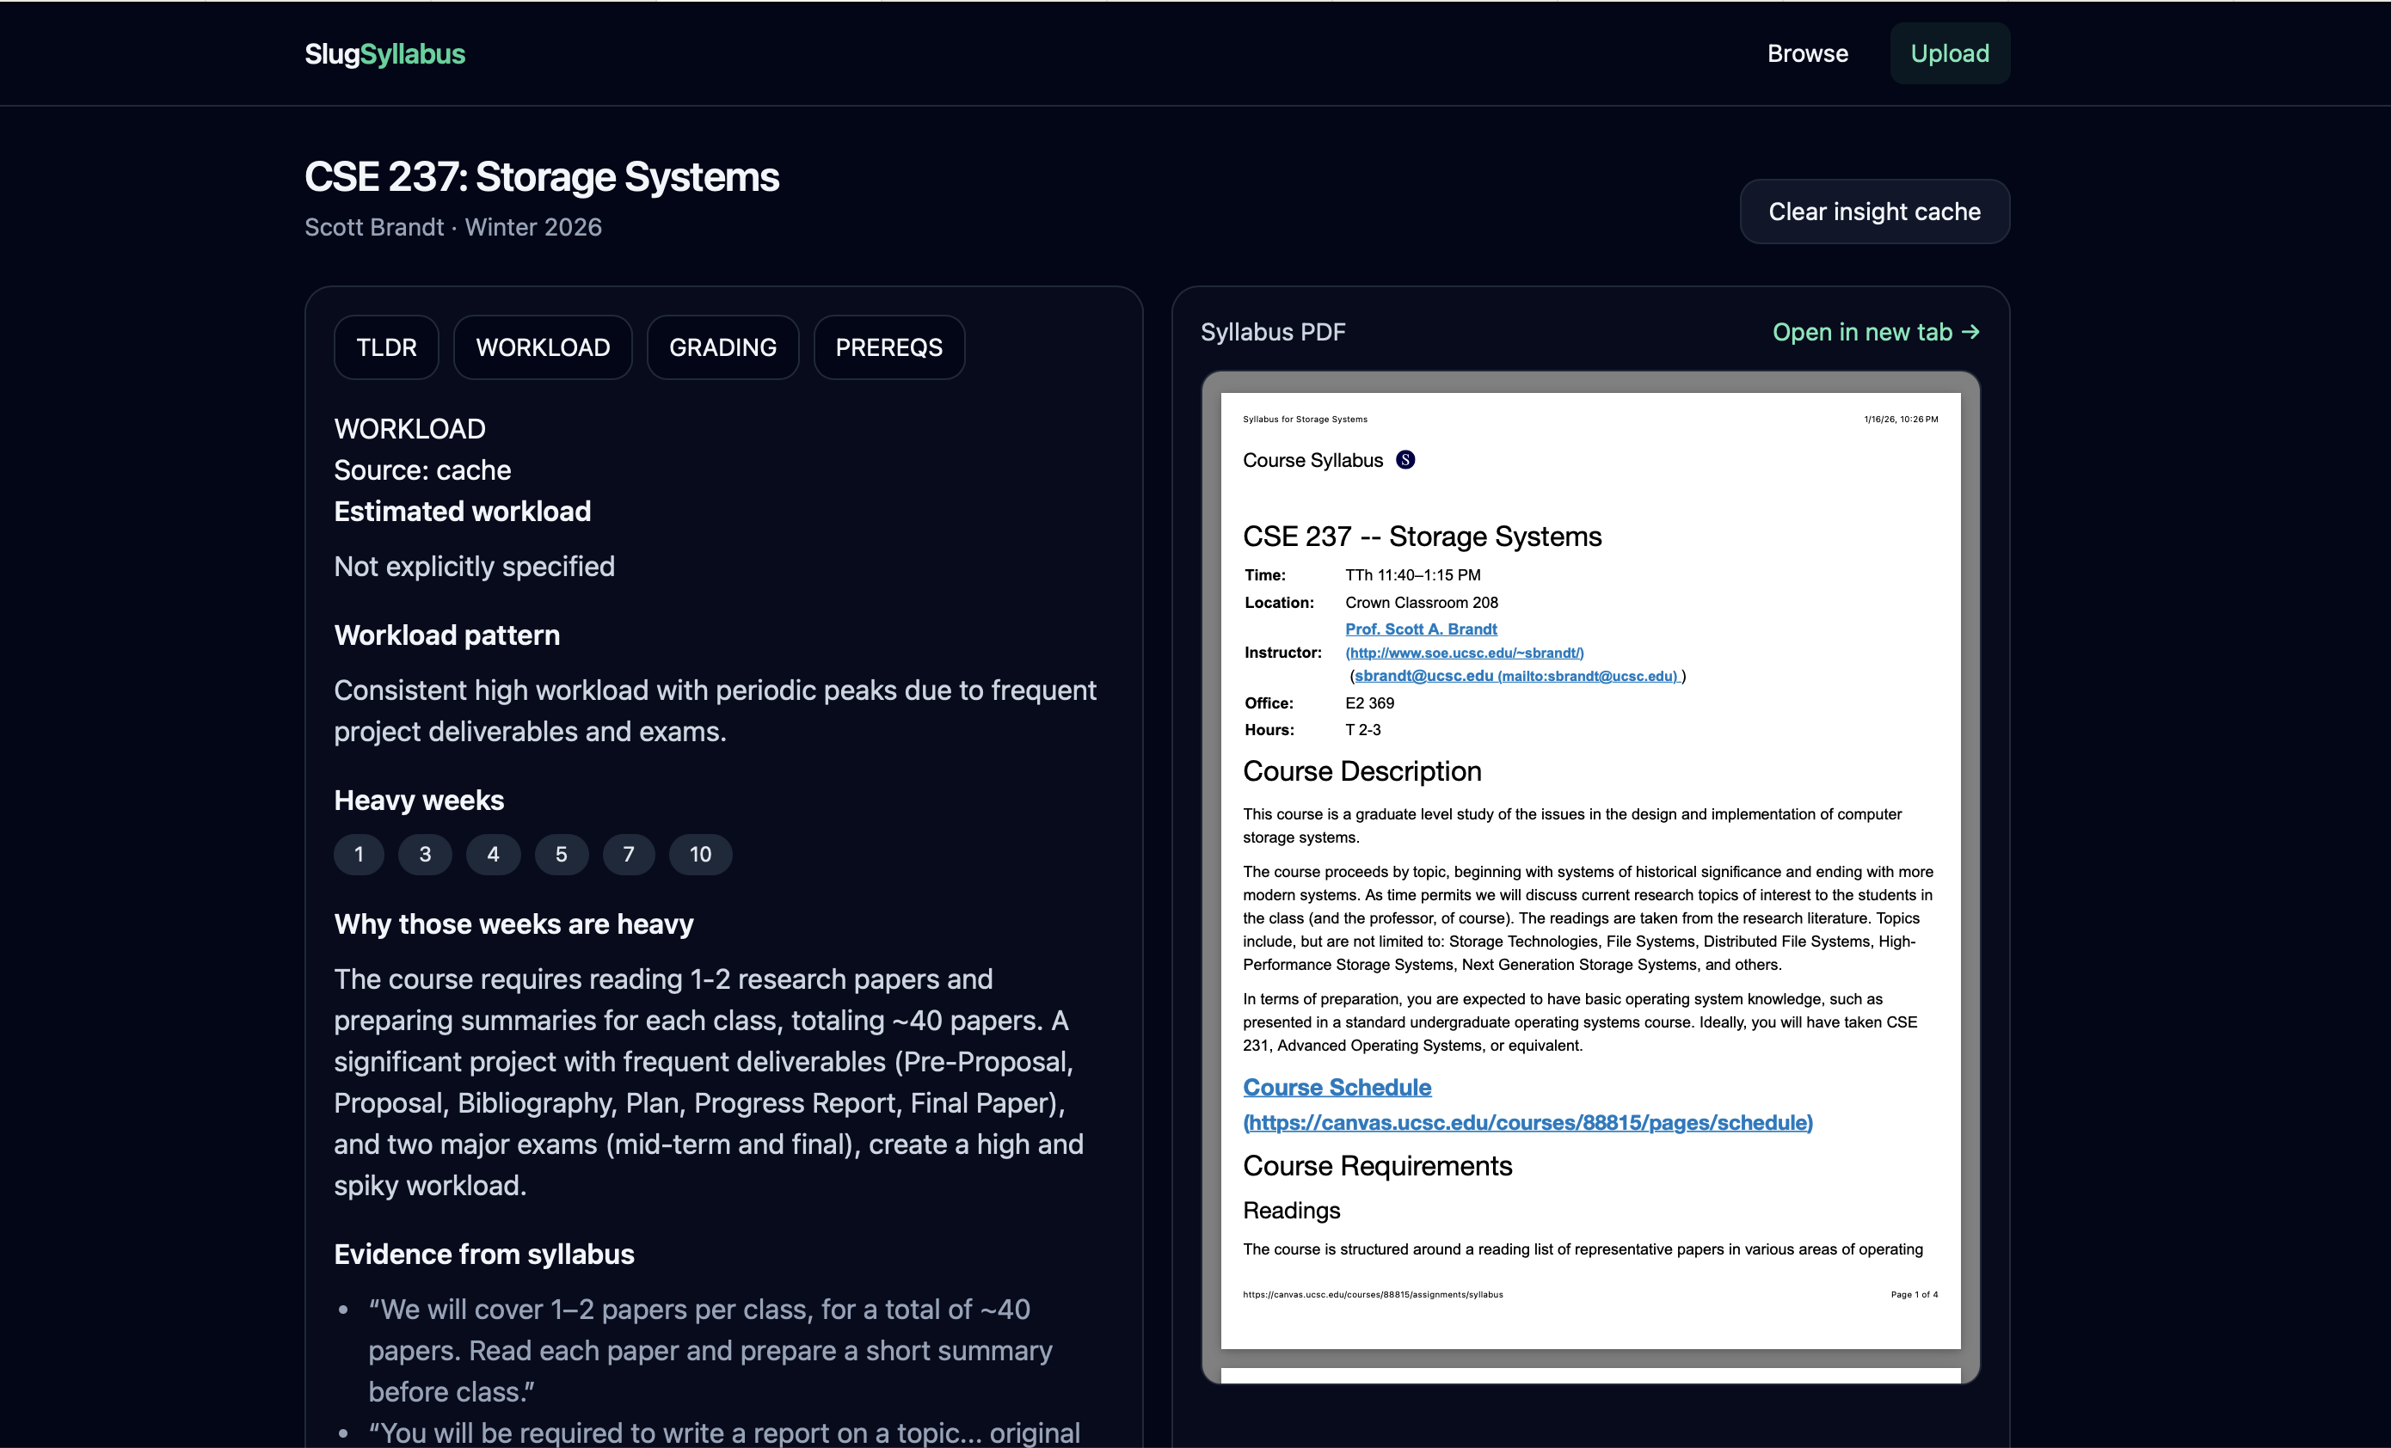Click heavy week chip 7
The image size is (2391, 1448).
click(628, 855)
